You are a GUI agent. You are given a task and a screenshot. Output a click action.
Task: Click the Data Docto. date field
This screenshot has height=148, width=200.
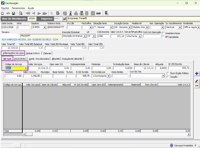9,27
